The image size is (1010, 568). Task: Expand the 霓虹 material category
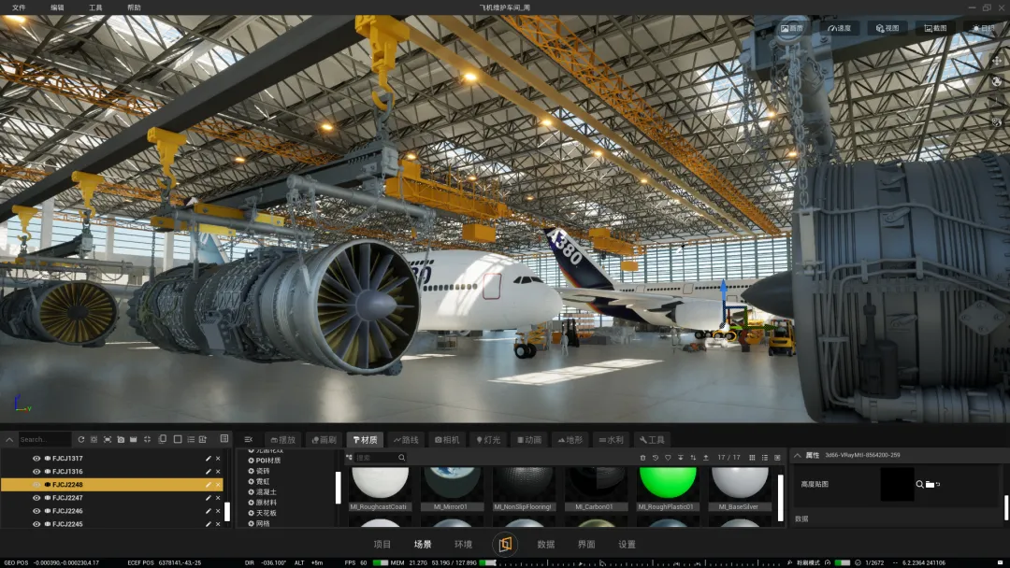pyautogui.click(x=252, y=481)
